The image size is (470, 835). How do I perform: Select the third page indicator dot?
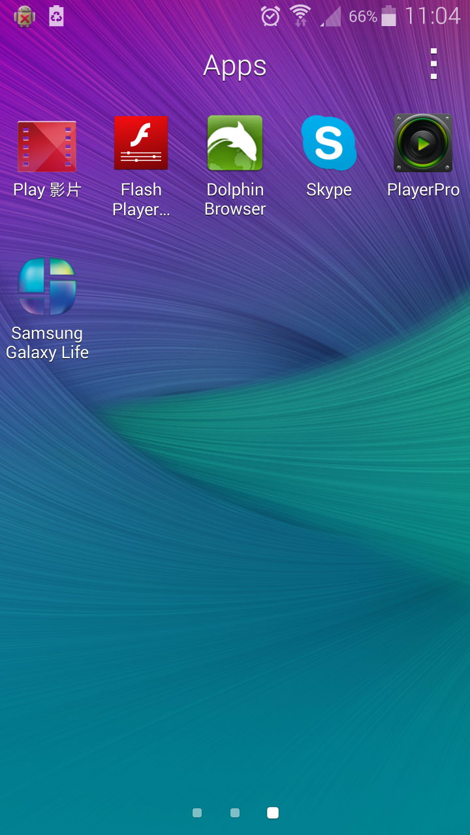(273, 813)
